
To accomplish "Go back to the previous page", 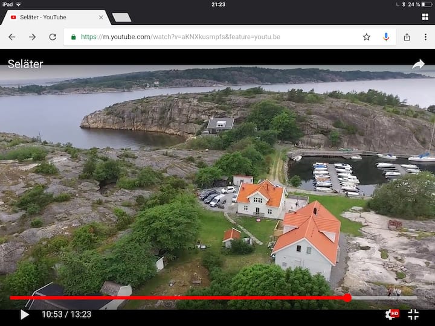I will click(x=12, y=37).
